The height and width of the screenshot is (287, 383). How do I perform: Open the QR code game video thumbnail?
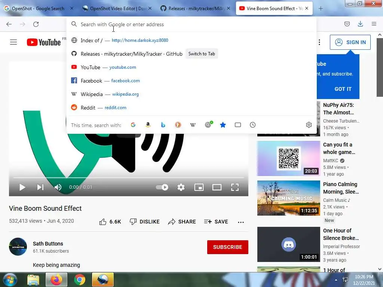289,158
